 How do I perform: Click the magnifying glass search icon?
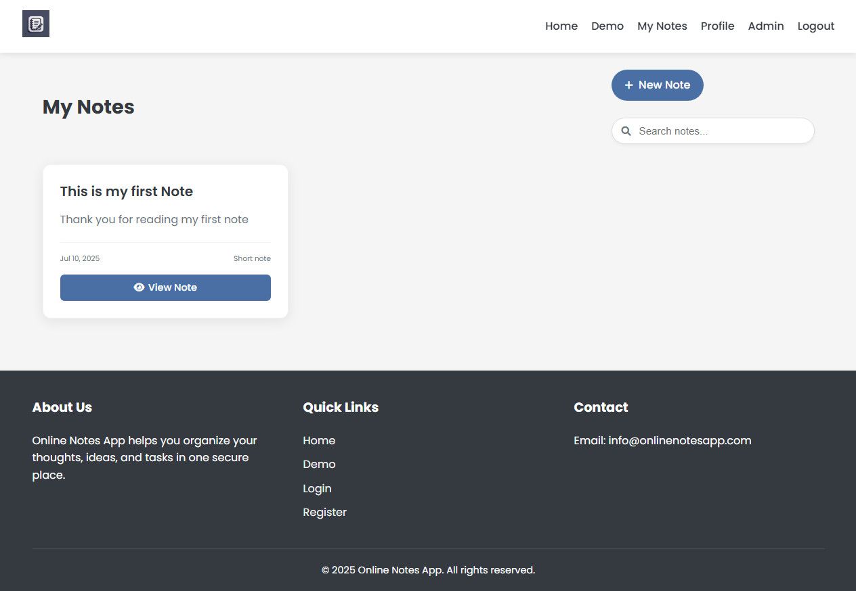click(x=626, y=131)
